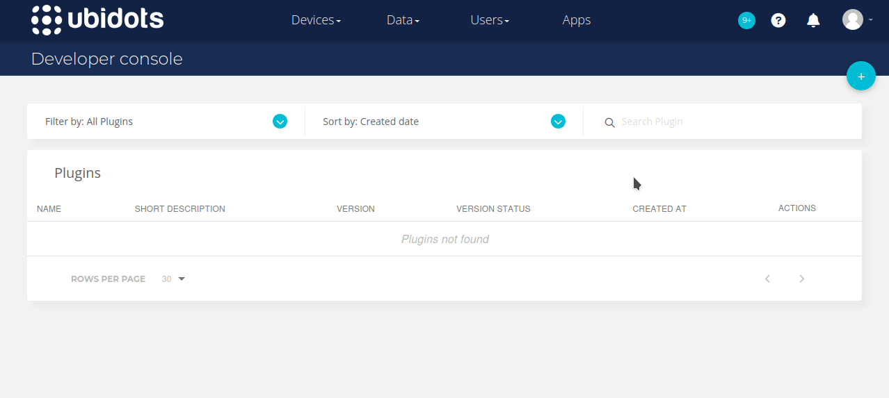Click the notification bell icon

point(813,21)
